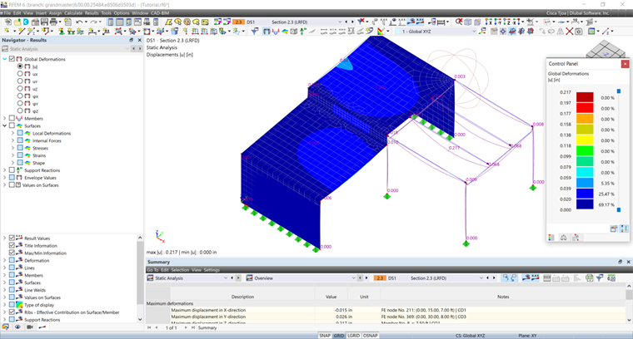This screenshot has height=339, width=633.
Task: Click the upper blue slider handle on color scale
Action: pyautogui.click(x=619, y=91)
